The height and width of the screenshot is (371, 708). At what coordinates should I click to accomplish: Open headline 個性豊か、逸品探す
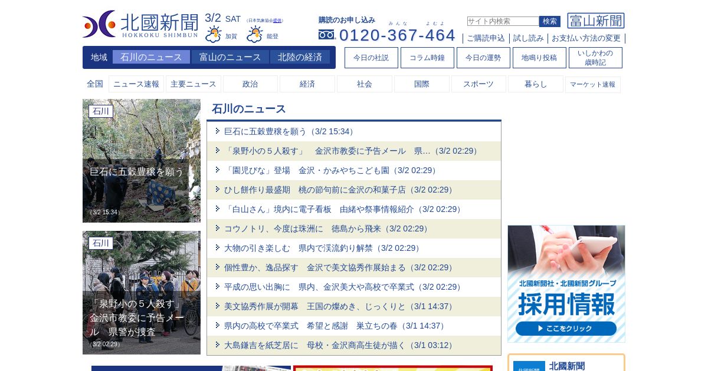(x=339, y=267)
